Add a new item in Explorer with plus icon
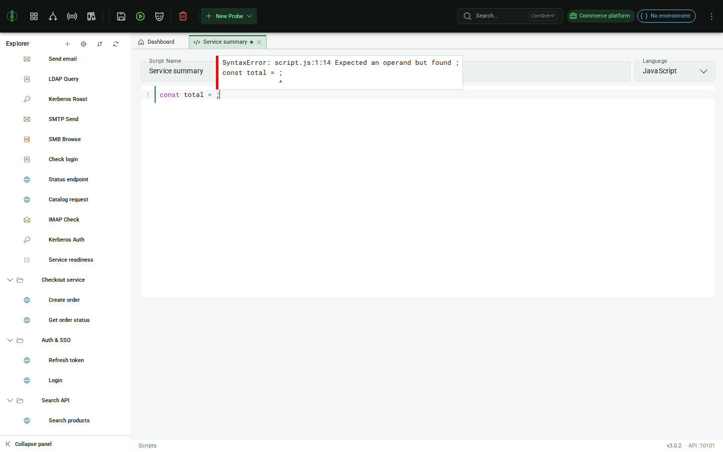723x452 pixels. [x=67, y=44]
